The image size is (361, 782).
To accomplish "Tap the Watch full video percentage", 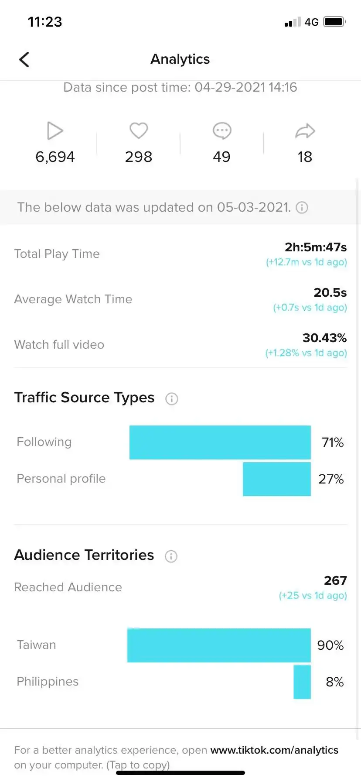I will (x=324, y=338).
